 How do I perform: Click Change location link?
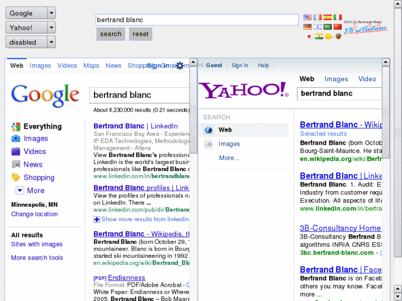34,214
